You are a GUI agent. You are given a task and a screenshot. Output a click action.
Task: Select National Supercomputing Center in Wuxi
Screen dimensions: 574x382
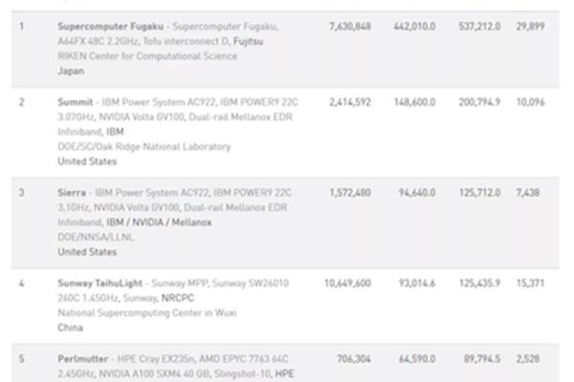[146, 312]
